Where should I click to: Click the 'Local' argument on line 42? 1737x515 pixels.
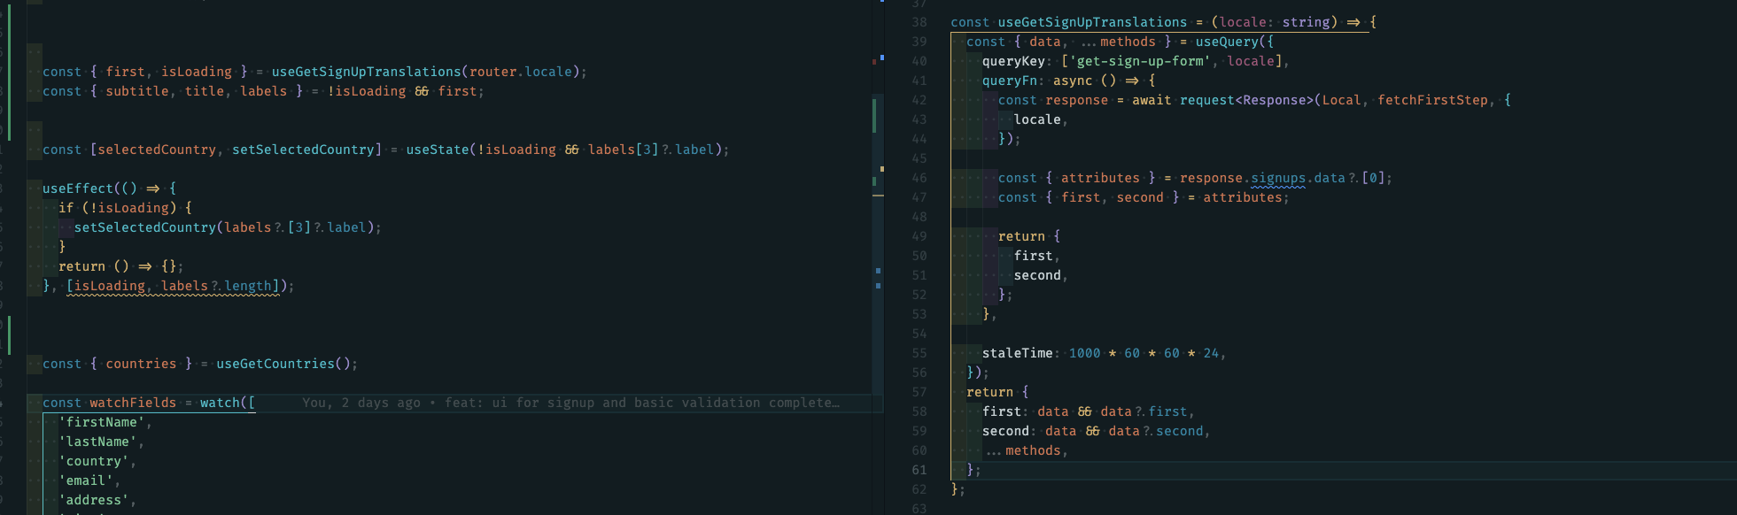[x=1342, y=100]
